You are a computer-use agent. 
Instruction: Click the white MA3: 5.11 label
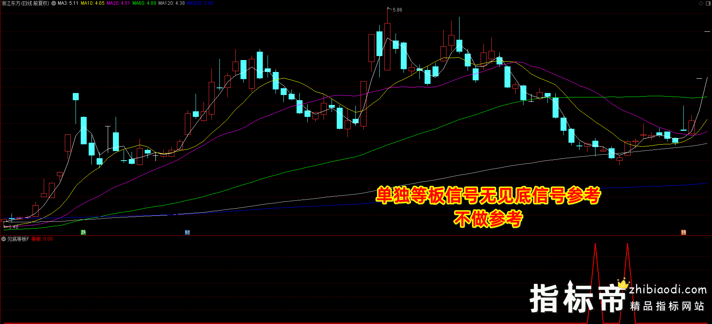pyautogui.click(x=68, y=3)
